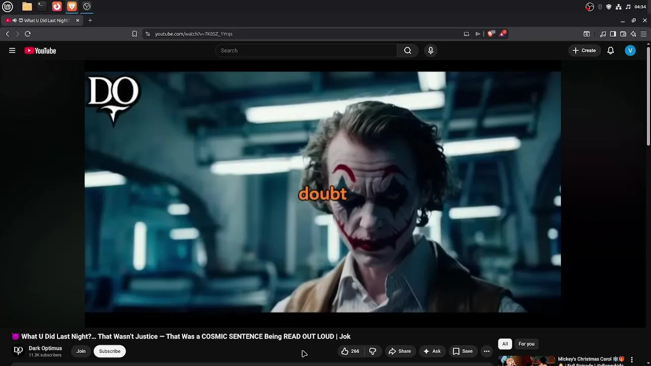
Task: Click into the YouTube search field
Action: pos(306,50)
